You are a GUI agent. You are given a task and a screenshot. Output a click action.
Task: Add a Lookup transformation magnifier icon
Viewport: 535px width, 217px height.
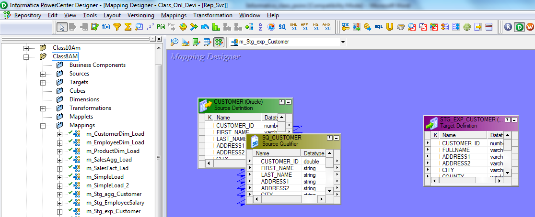click(139, 27)
